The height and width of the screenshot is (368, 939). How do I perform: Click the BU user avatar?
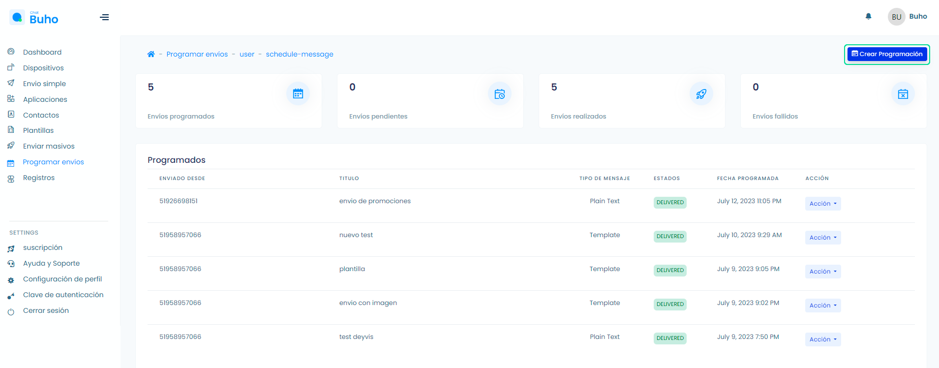[x=896, y=17]
